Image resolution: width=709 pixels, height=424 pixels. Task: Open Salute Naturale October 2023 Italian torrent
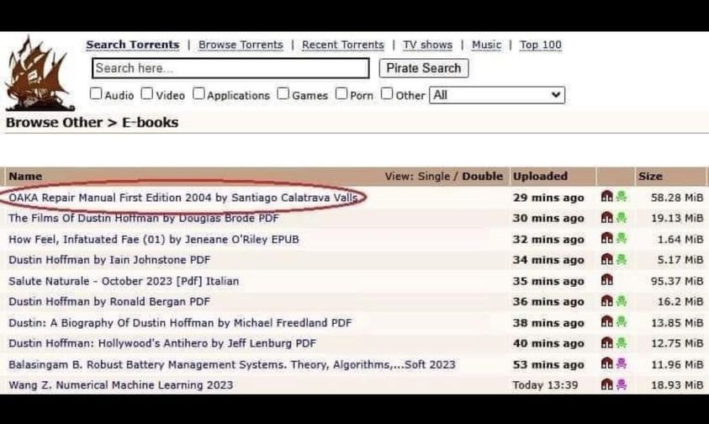tap(124, 281)
